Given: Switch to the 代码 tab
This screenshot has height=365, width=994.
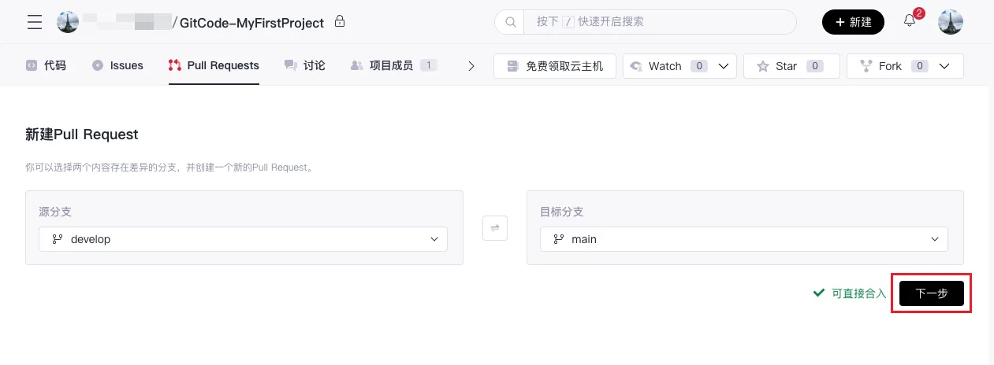Looking at the screenshot, I should (46, 65).
